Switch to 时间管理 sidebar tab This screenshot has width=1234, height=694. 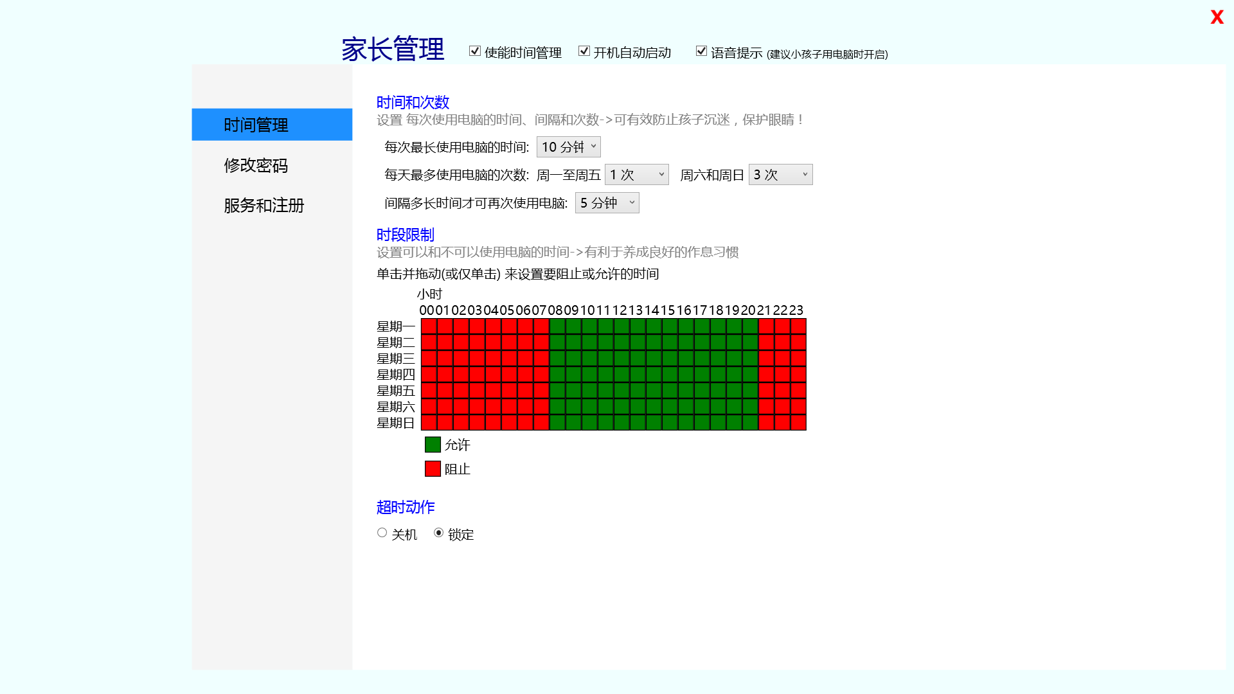pos(272,125)
